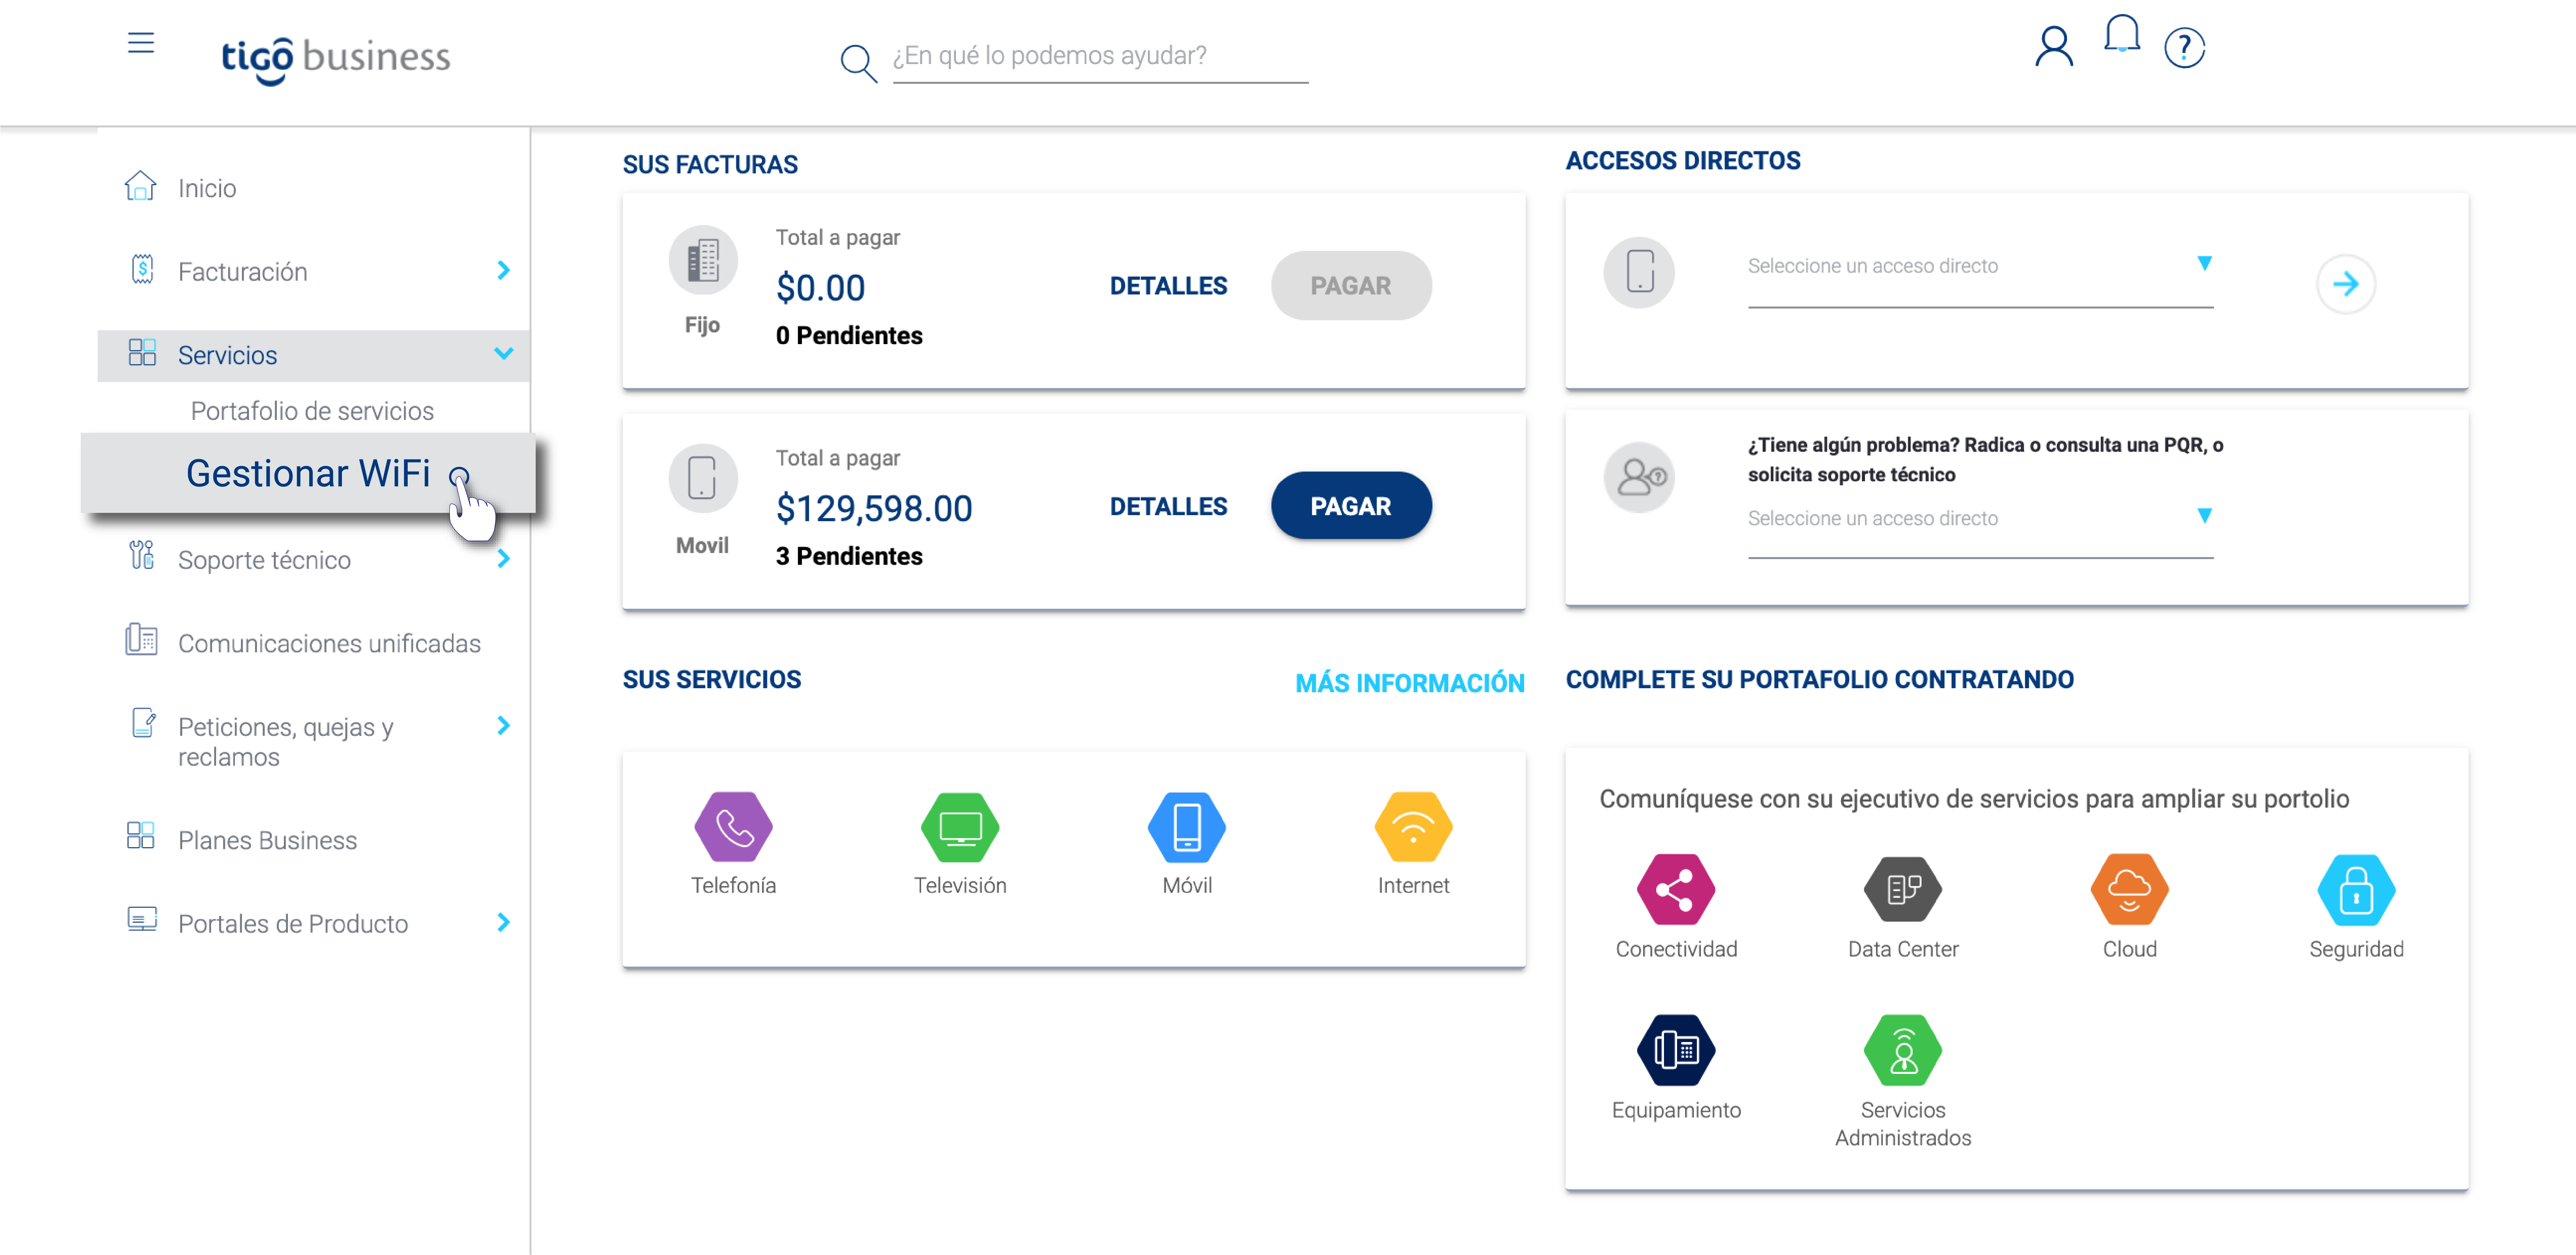Screen dimensions: 2576x1255
Task: View DETALLES for Movil invoice
Action: (x=1168, y=507)
